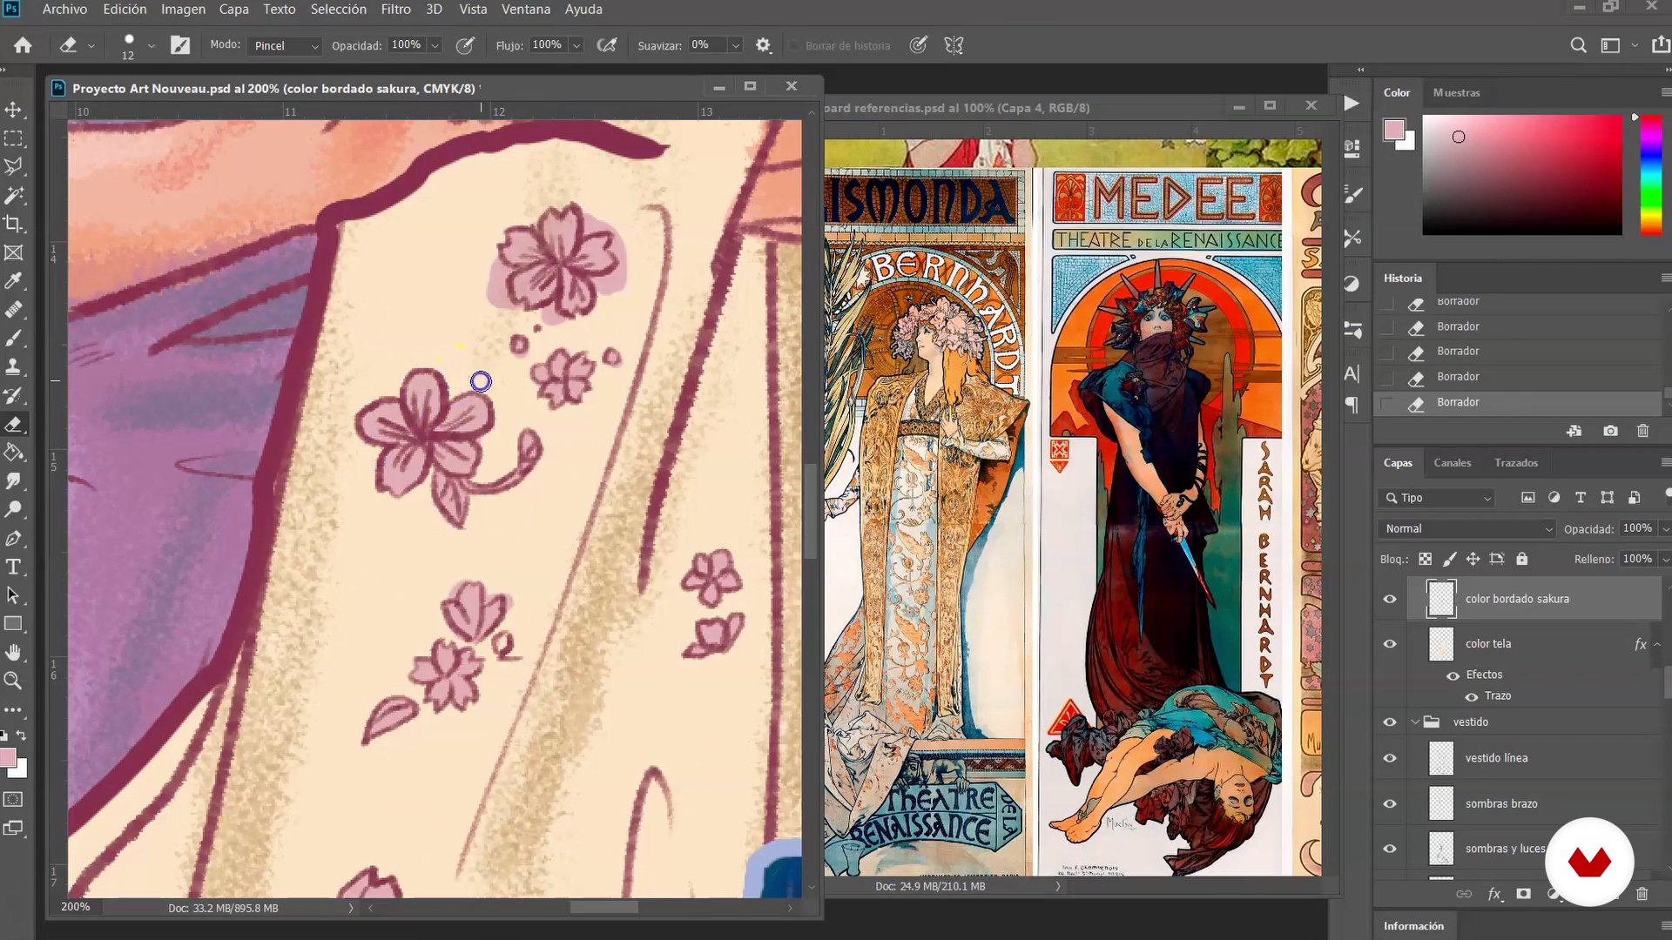Open smoothing options gear

pyautogui.click(x=764, y=45)
